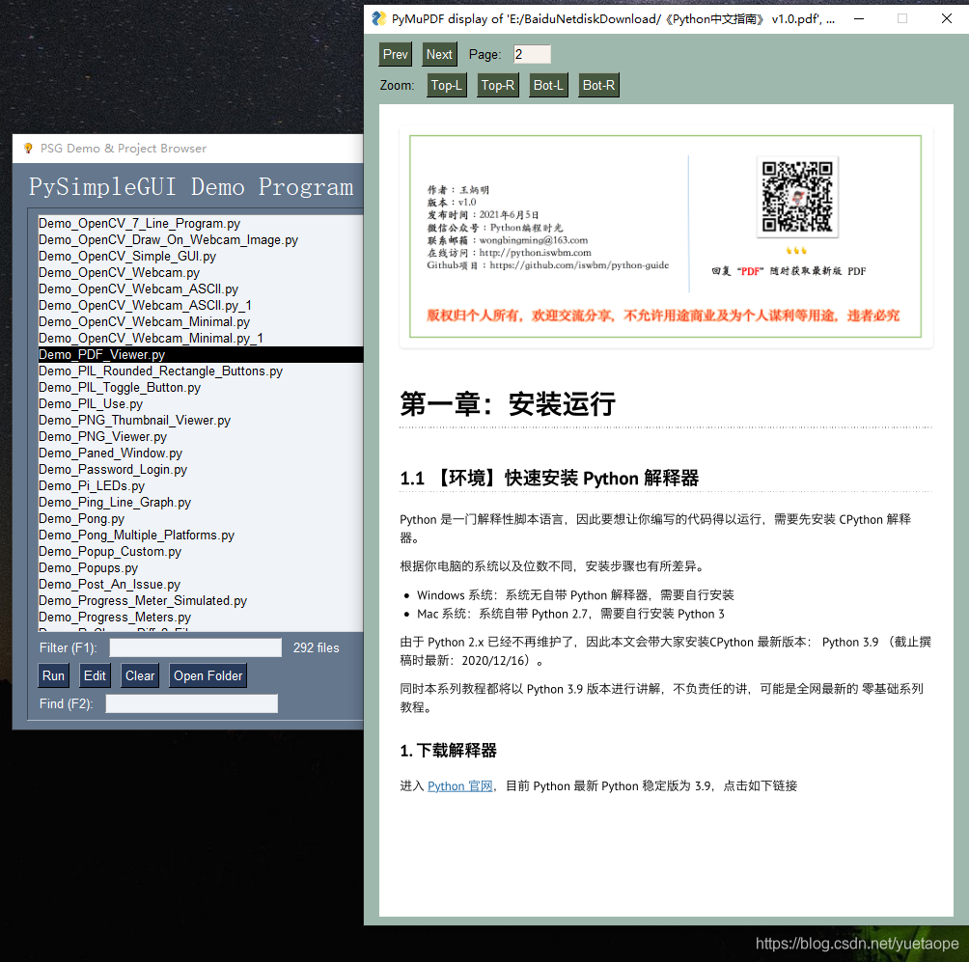Image resolution: width=969 pixels, height=962 pixels.
Task: Click the Page number input field
Action: 532,54
